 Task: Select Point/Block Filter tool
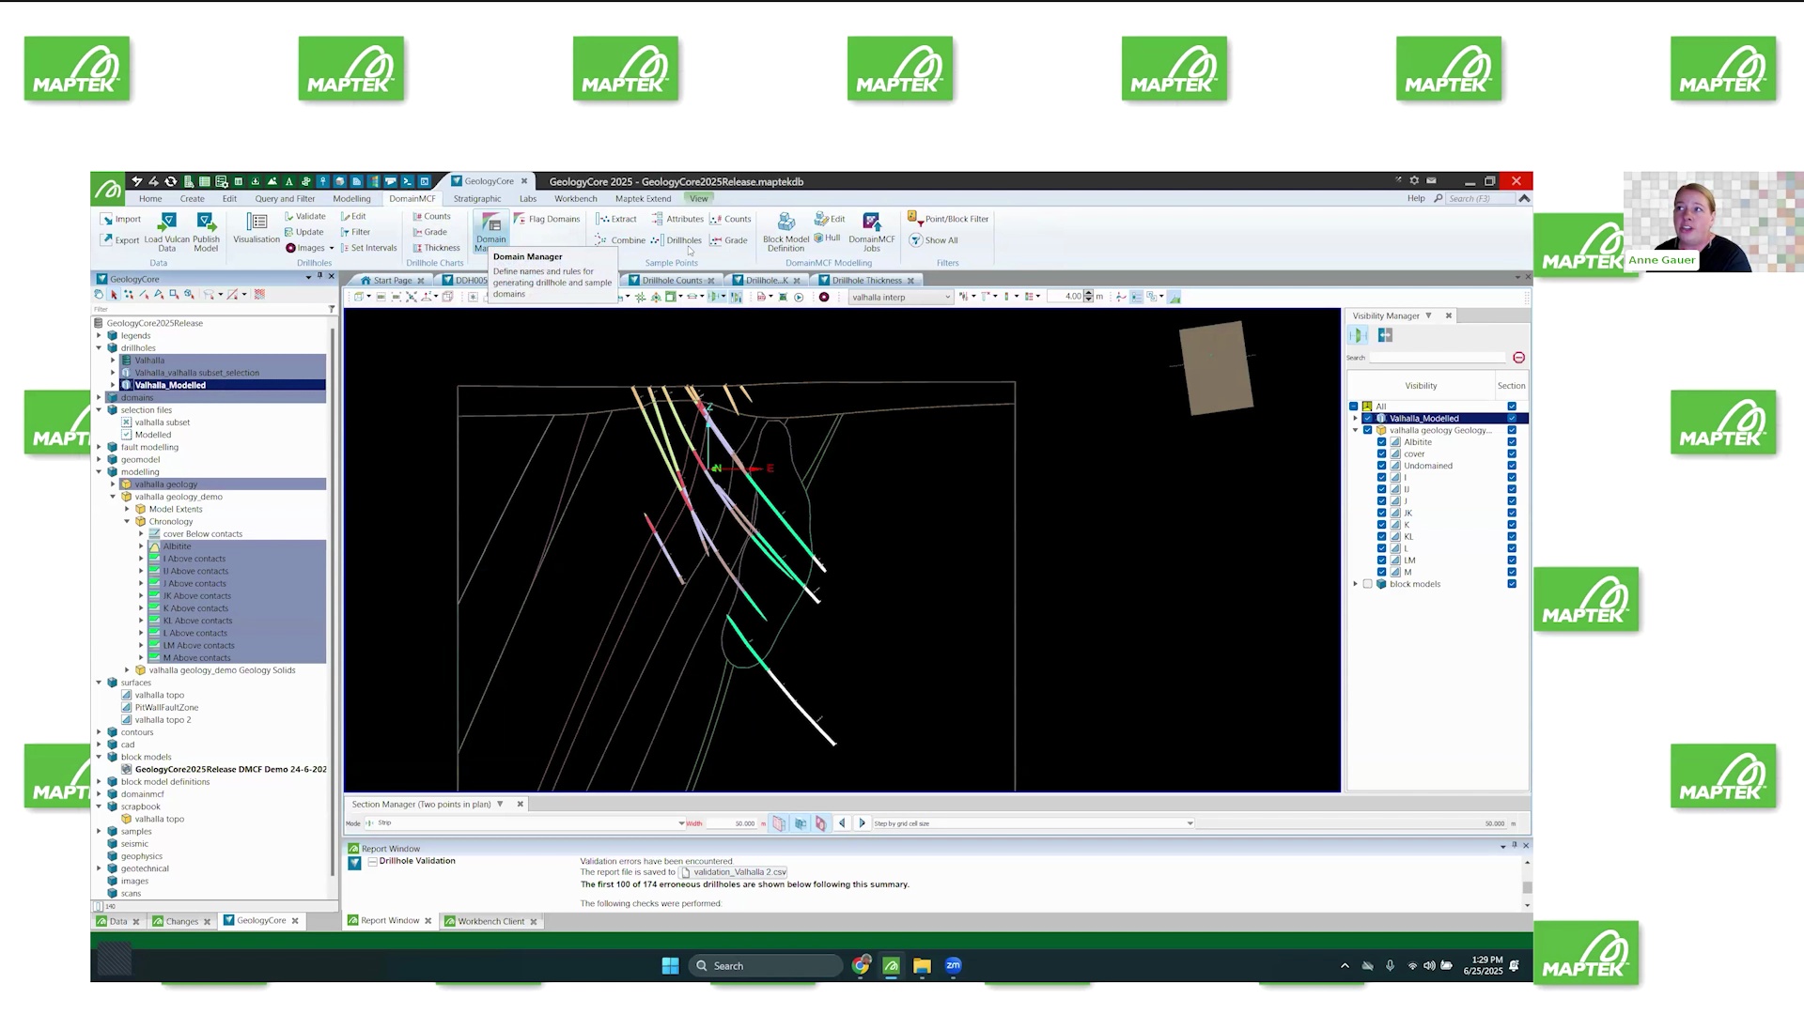pyautogui.click(x=948, y=219)
